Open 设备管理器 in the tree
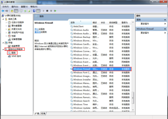The height and width of the screenshot is (119, 168). (x=16, y=39)
